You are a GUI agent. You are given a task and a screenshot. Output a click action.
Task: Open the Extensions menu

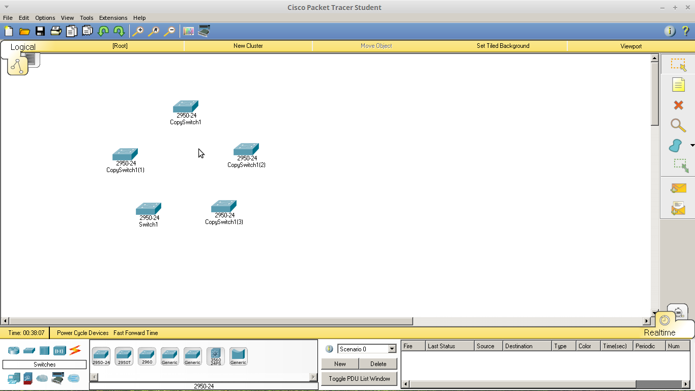113,17
